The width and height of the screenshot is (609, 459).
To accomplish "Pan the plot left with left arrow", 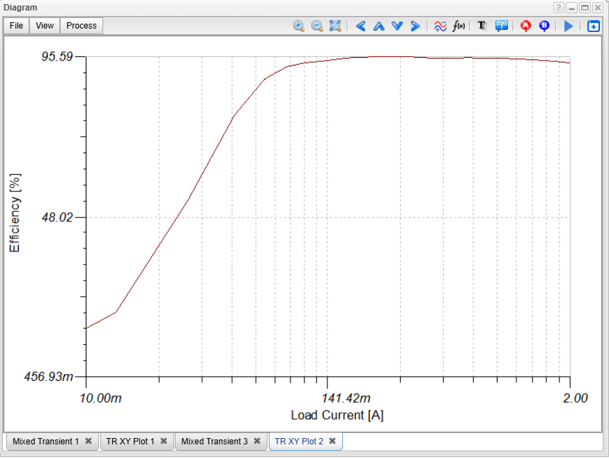I will coord(360,26).
